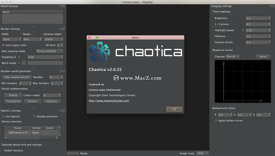Click the device table Name header
Screen dimensions: 275x156
pyautogui.click(x=18, y=128)
